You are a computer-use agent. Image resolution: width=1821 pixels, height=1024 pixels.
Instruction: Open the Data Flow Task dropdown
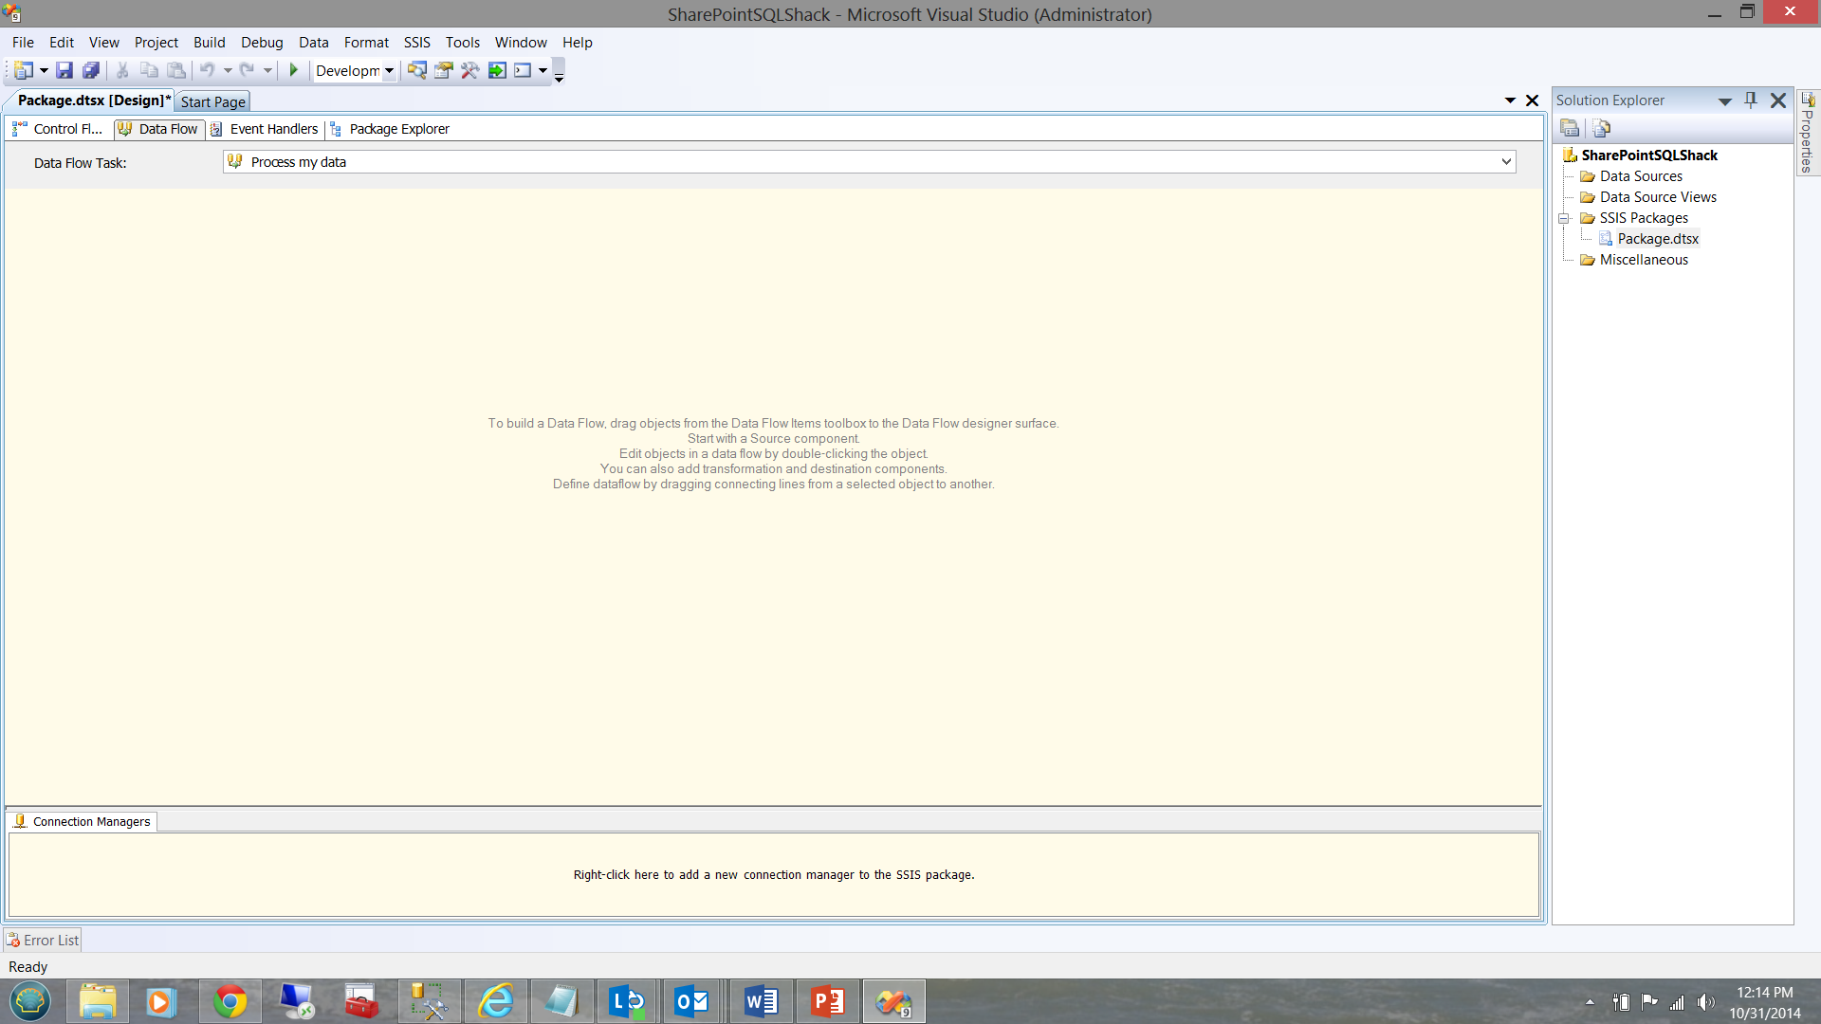coord(1505,162)
